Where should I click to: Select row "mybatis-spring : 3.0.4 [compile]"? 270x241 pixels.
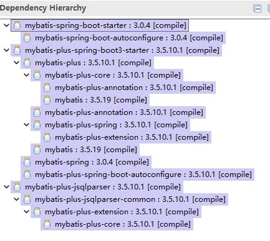pyautogui.click(x=86, y=162)
